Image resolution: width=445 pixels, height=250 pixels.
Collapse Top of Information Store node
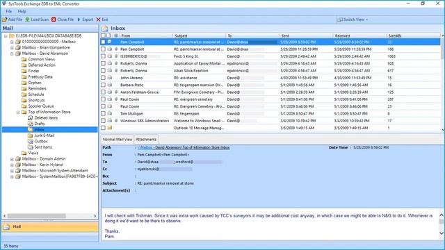click(18, 112)
